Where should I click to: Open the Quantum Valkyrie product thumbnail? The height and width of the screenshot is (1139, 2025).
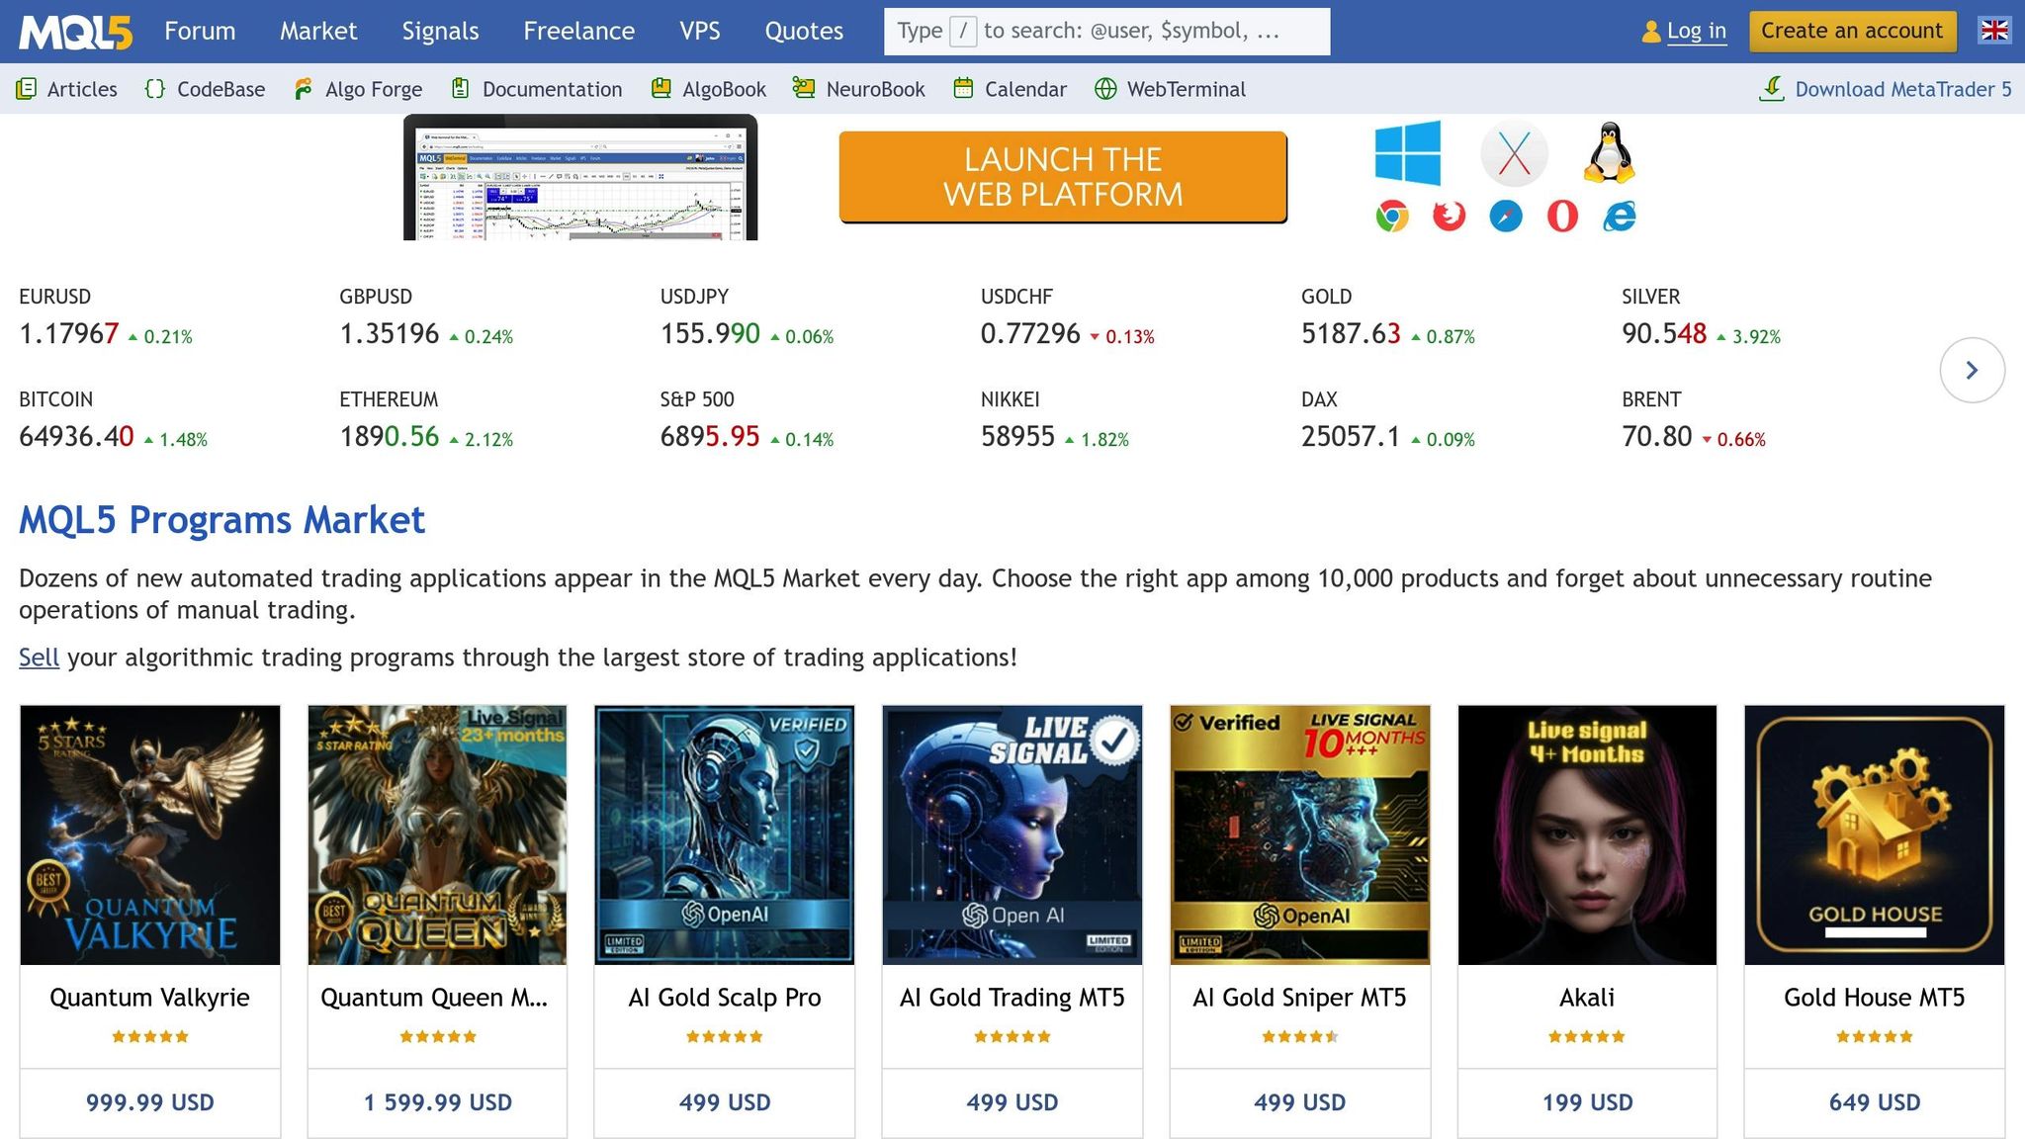pos(150,834)
